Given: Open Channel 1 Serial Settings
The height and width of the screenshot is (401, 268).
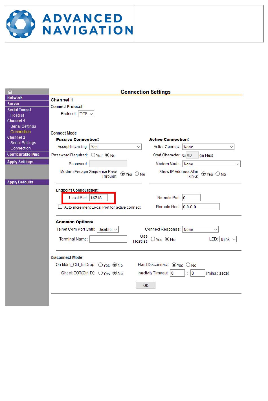Looking at the screenshot, I should (23, 126).
